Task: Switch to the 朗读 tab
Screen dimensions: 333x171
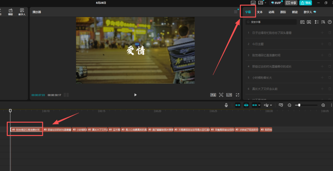Action: pyautogui.click(x=295, y=12)
